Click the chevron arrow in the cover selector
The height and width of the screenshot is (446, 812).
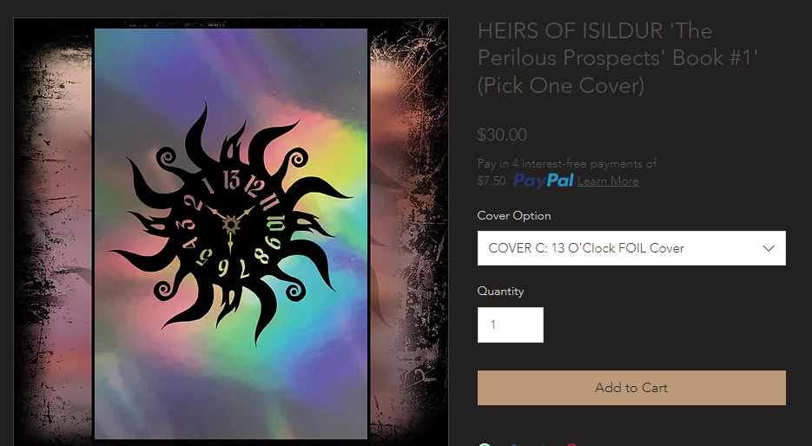point(769,248)
